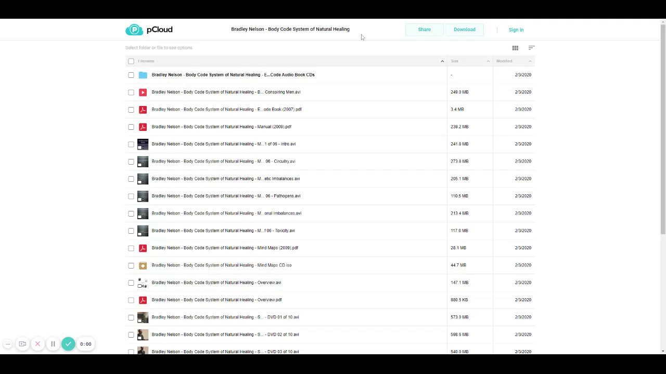Tick the Overview.pdf row checkbox
This screenshot has width=666, height=374.
point(131,300)
